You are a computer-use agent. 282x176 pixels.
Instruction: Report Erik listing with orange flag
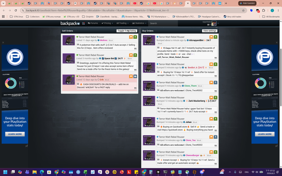tap(131, 76)
